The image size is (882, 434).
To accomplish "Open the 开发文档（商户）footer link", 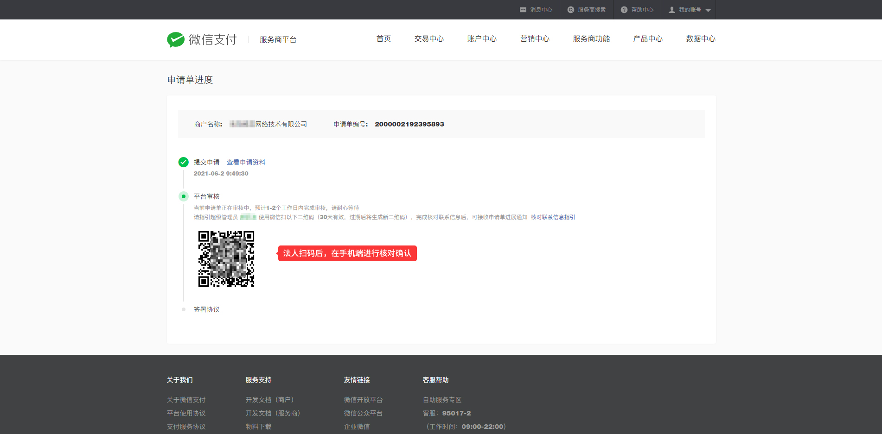I will click(271, 400).
